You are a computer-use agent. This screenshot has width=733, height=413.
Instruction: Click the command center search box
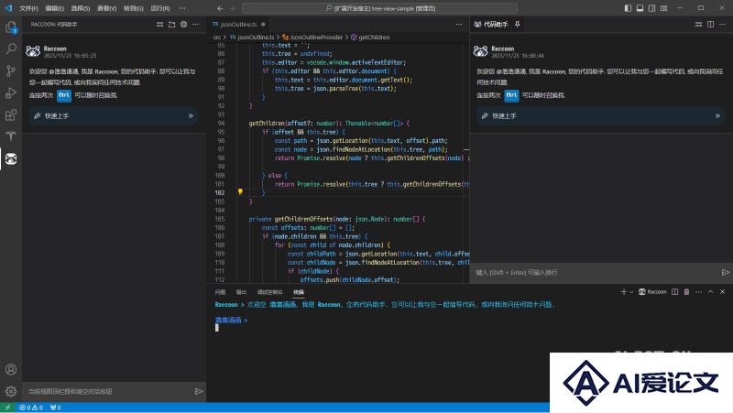click(379, 8)
